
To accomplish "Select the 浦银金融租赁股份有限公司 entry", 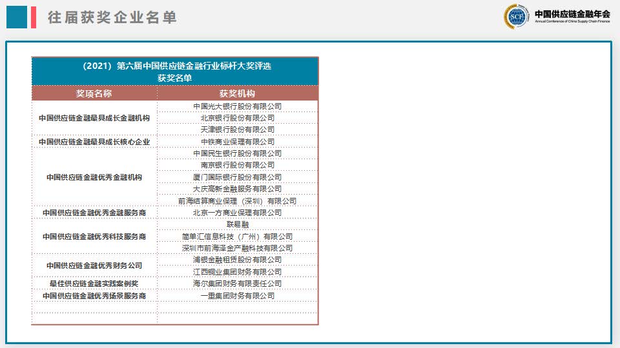I will click(237, 260).
